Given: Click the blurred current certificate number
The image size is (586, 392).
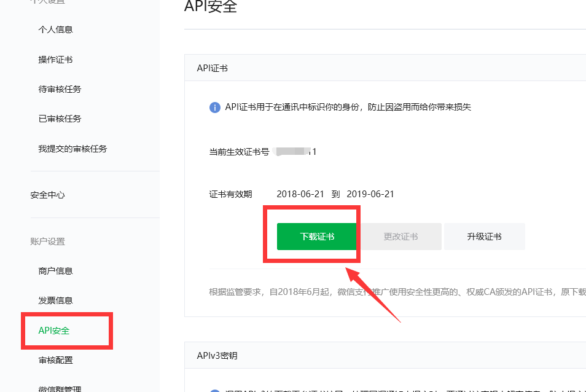Looking at the screenshot, I should click(296, 152).
